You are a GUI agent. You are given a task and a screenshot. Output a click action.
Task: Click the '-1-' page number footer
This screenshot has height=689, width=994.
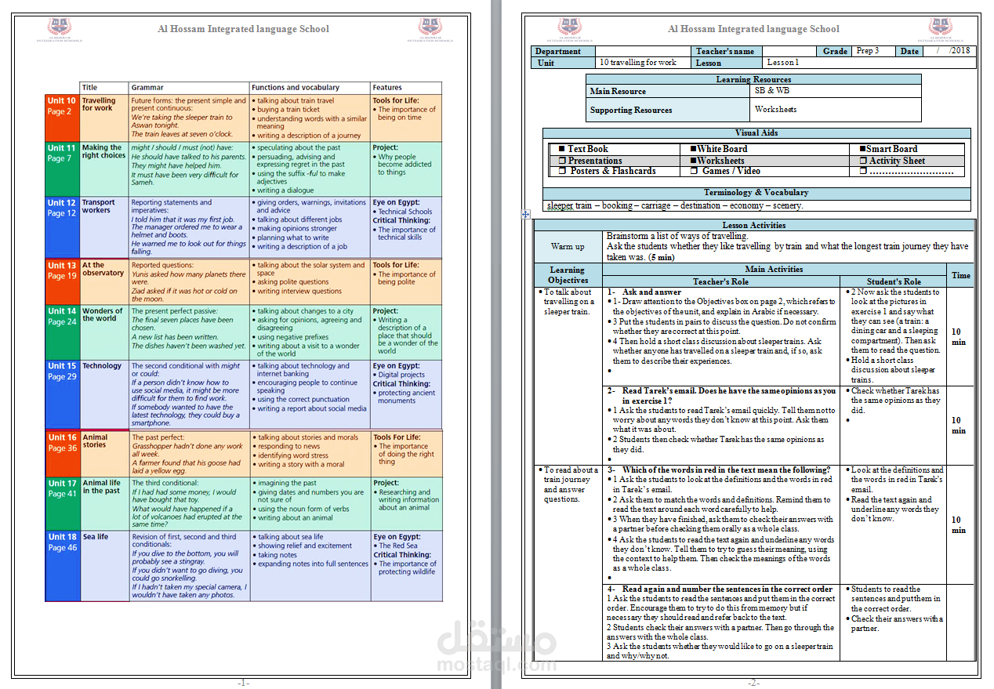coord(243,683)
